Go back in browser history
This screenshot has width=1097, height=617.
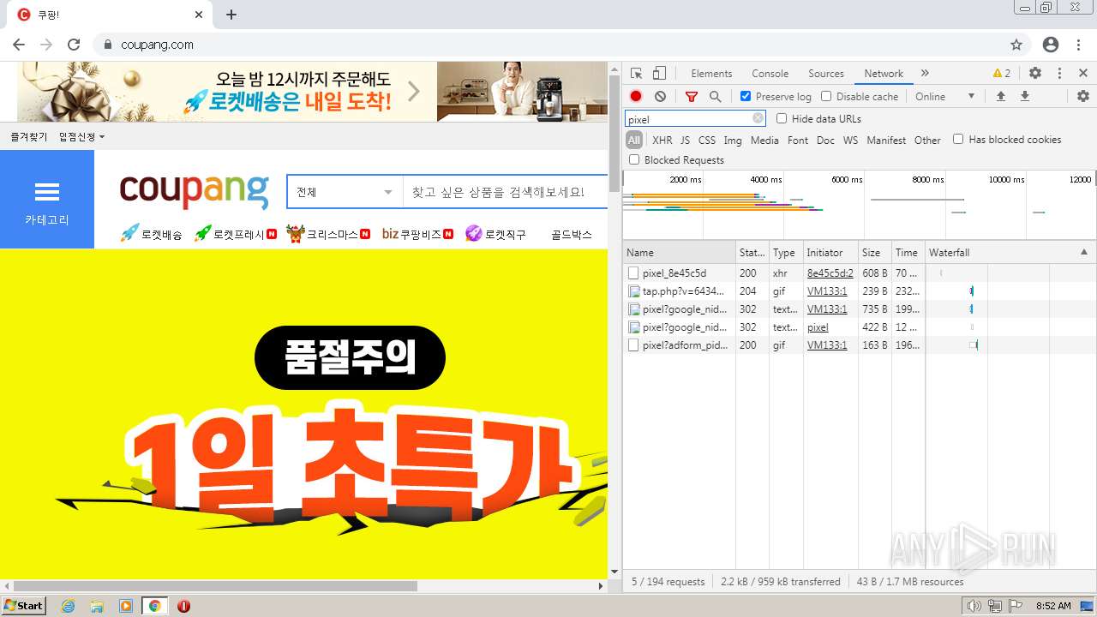pyautogui.click(x=18, y=45)
